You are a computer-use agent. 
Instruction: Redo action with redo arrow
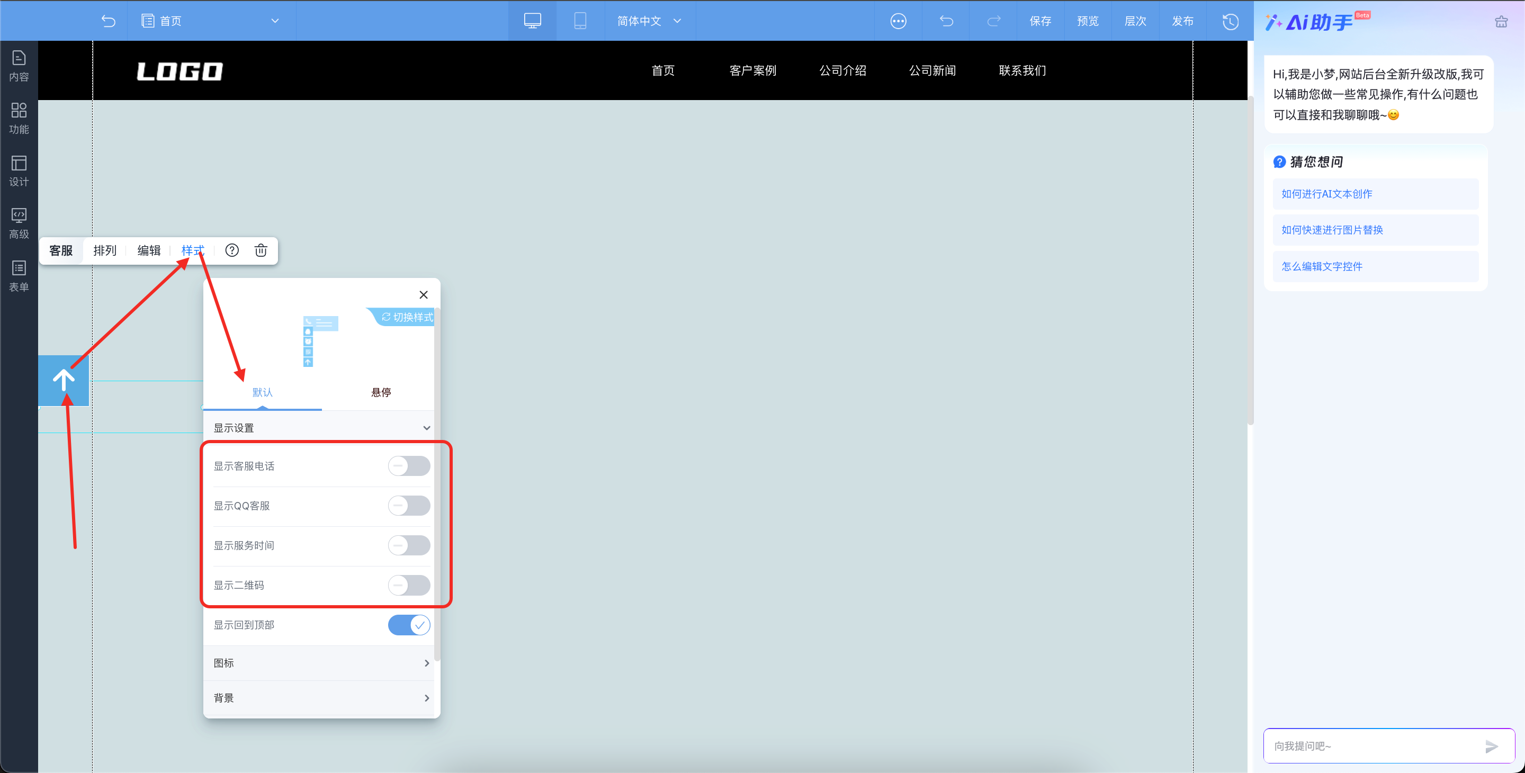[x=993, y=21]
